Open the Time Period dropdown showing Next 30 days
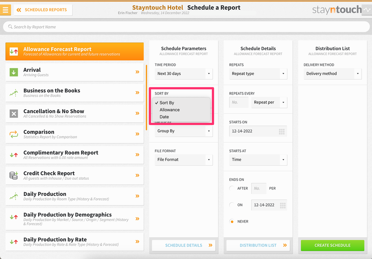 click(184, 74)
